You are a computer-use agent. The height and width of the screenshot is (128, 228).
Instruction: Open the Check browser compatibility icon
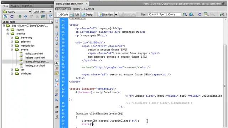(222, 15)
